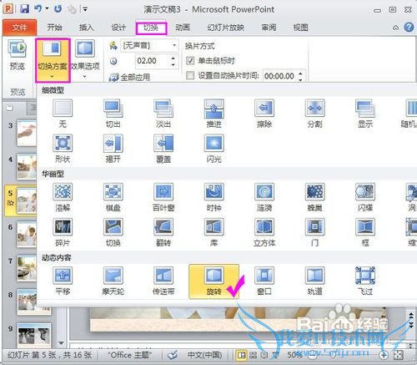This screenshot has width=417, height=365.
Task: Choose the 切换 switch transition
Action: pyautogui.click(x=113, y=233)
